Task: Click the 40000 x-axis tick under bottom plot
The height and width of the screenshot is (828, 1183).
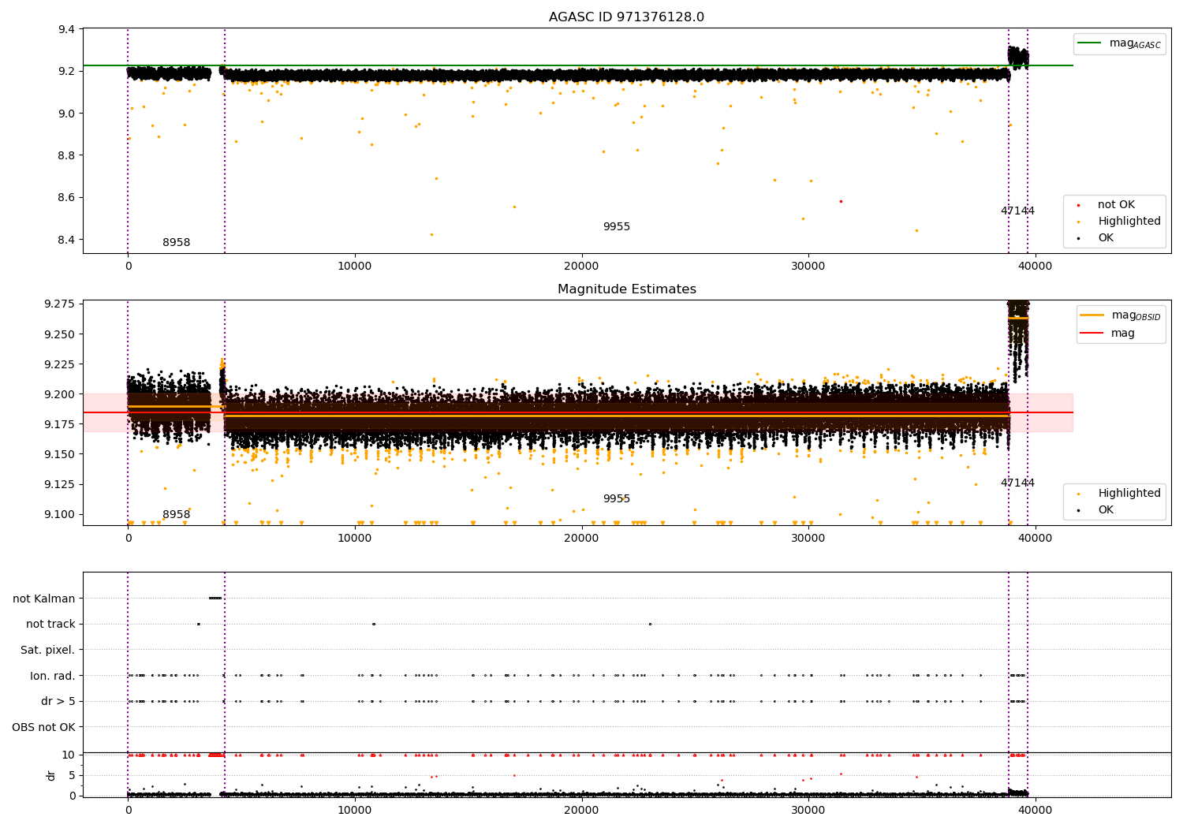Action: [x=1036, y=811]
